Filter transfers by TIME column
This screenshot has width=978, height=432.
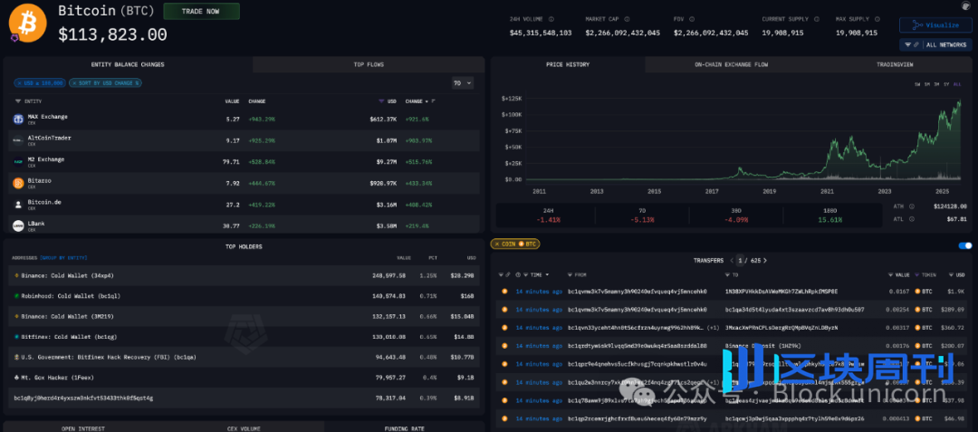click(x=525, y=274)
